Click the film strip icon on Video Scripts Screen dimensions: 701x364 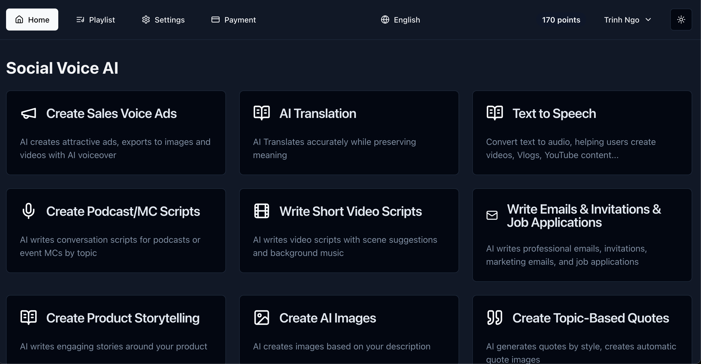pos(261,211)
